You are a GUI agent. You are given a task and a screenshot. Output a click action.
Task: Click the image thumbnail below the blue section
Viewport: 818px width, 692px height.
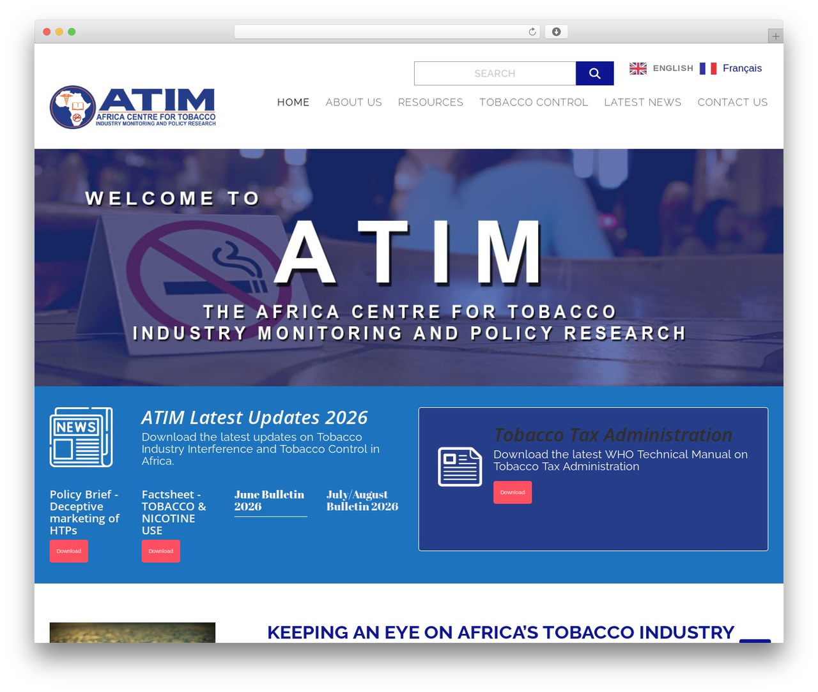[x=132, y=633]
